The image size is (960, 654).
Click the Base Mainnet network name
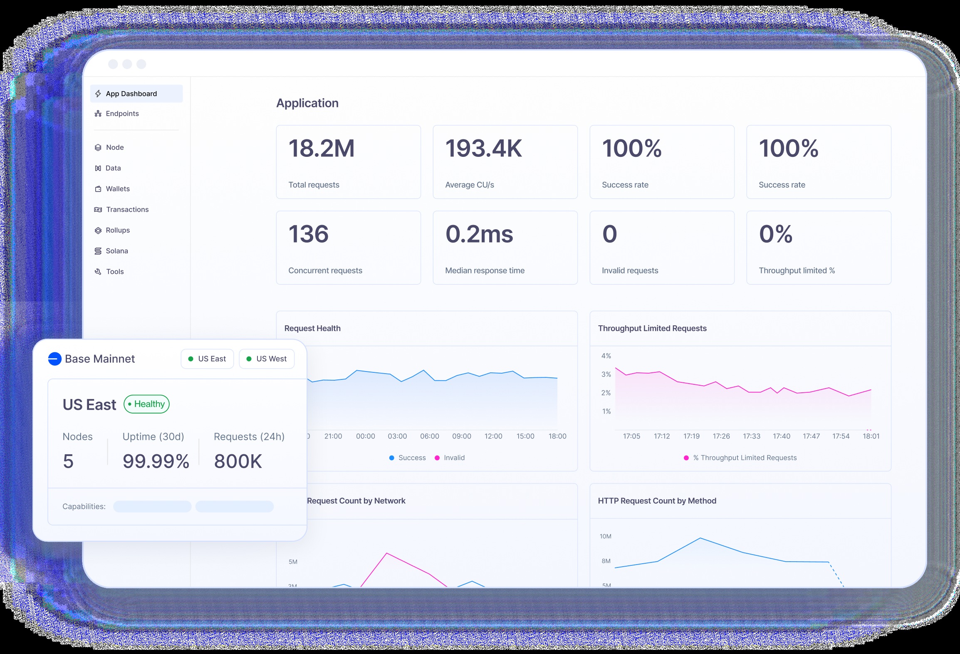pos(100,359)
